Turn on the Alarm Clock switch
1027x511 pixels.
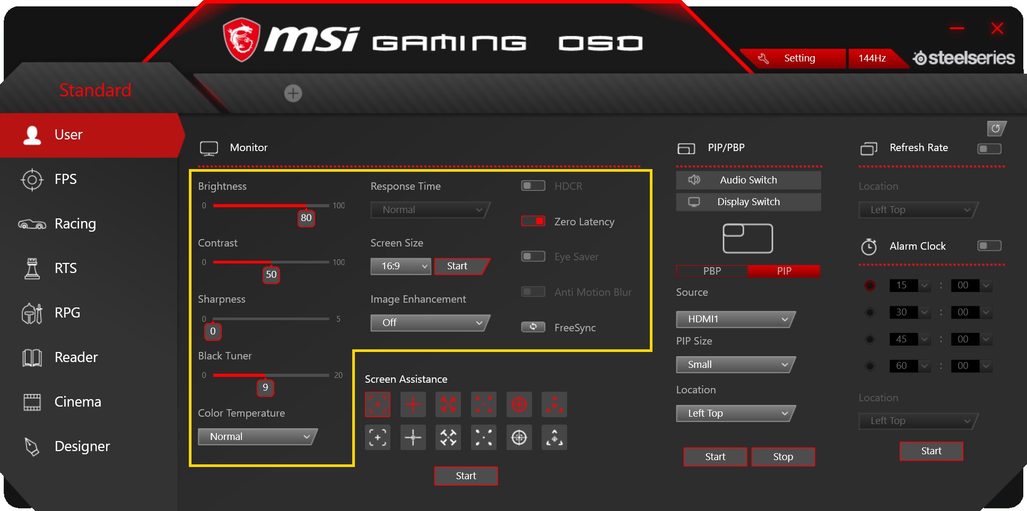pos(989,245)
